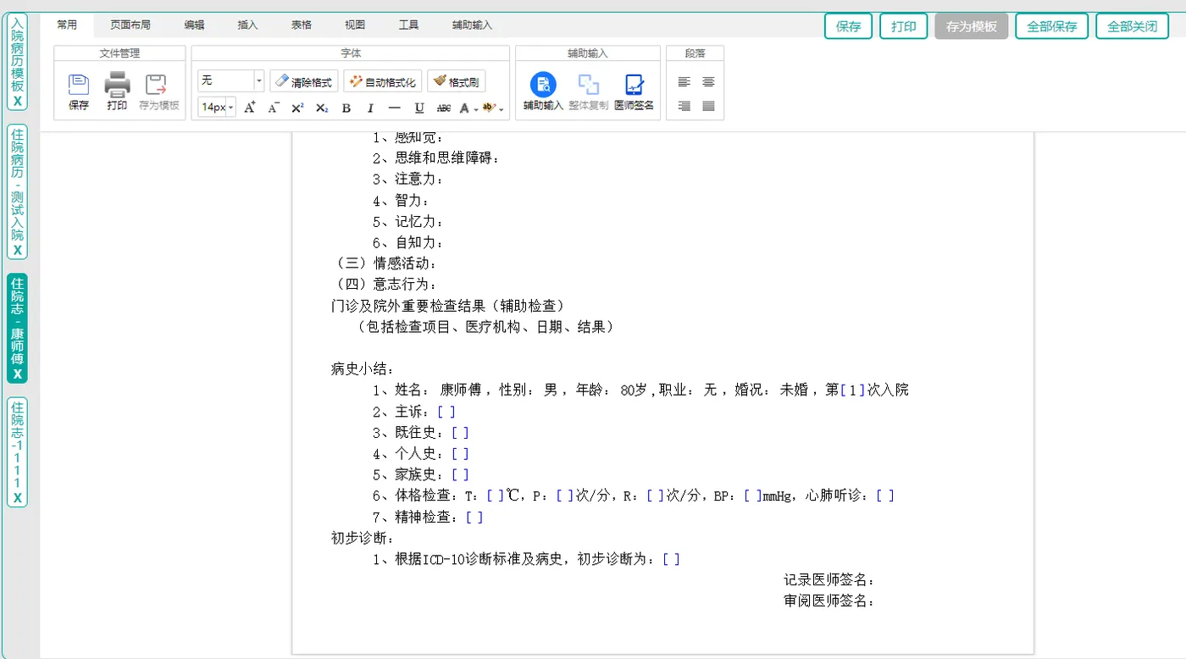Click the 个人史 bracket field
The image size is (1186, 659).
point(460,454)
